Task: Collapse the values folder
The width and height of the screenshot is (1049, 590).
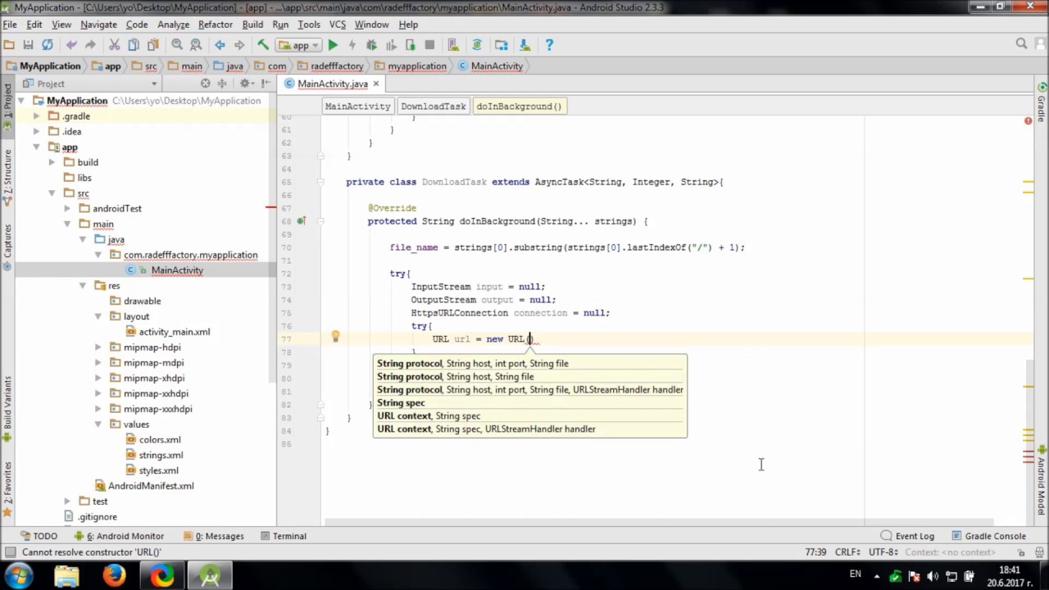Action: [98, 424]
